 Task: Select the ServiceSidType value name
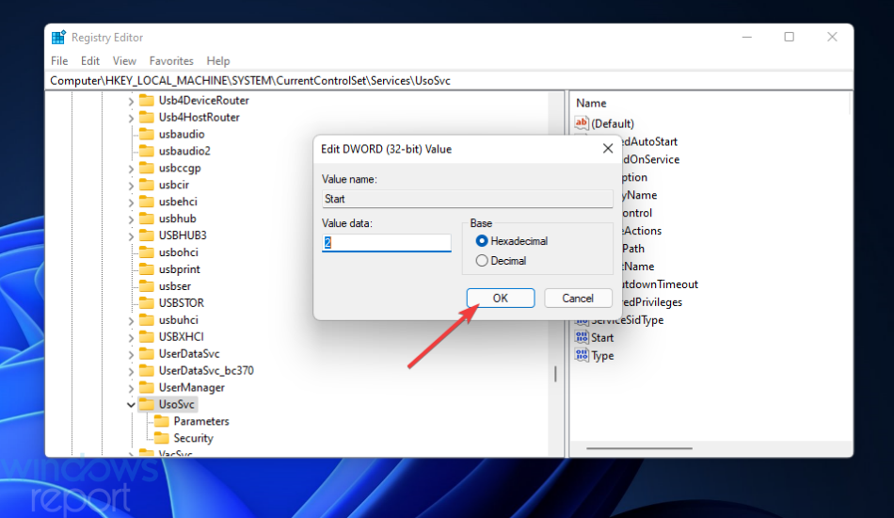(x=627, y=320)
